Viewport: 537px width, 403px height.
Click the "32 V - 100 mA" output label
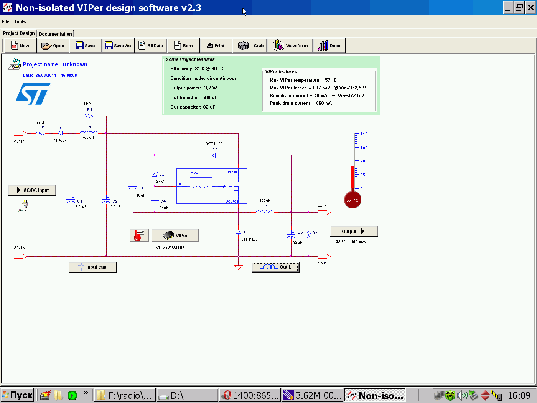pos(351,242)
